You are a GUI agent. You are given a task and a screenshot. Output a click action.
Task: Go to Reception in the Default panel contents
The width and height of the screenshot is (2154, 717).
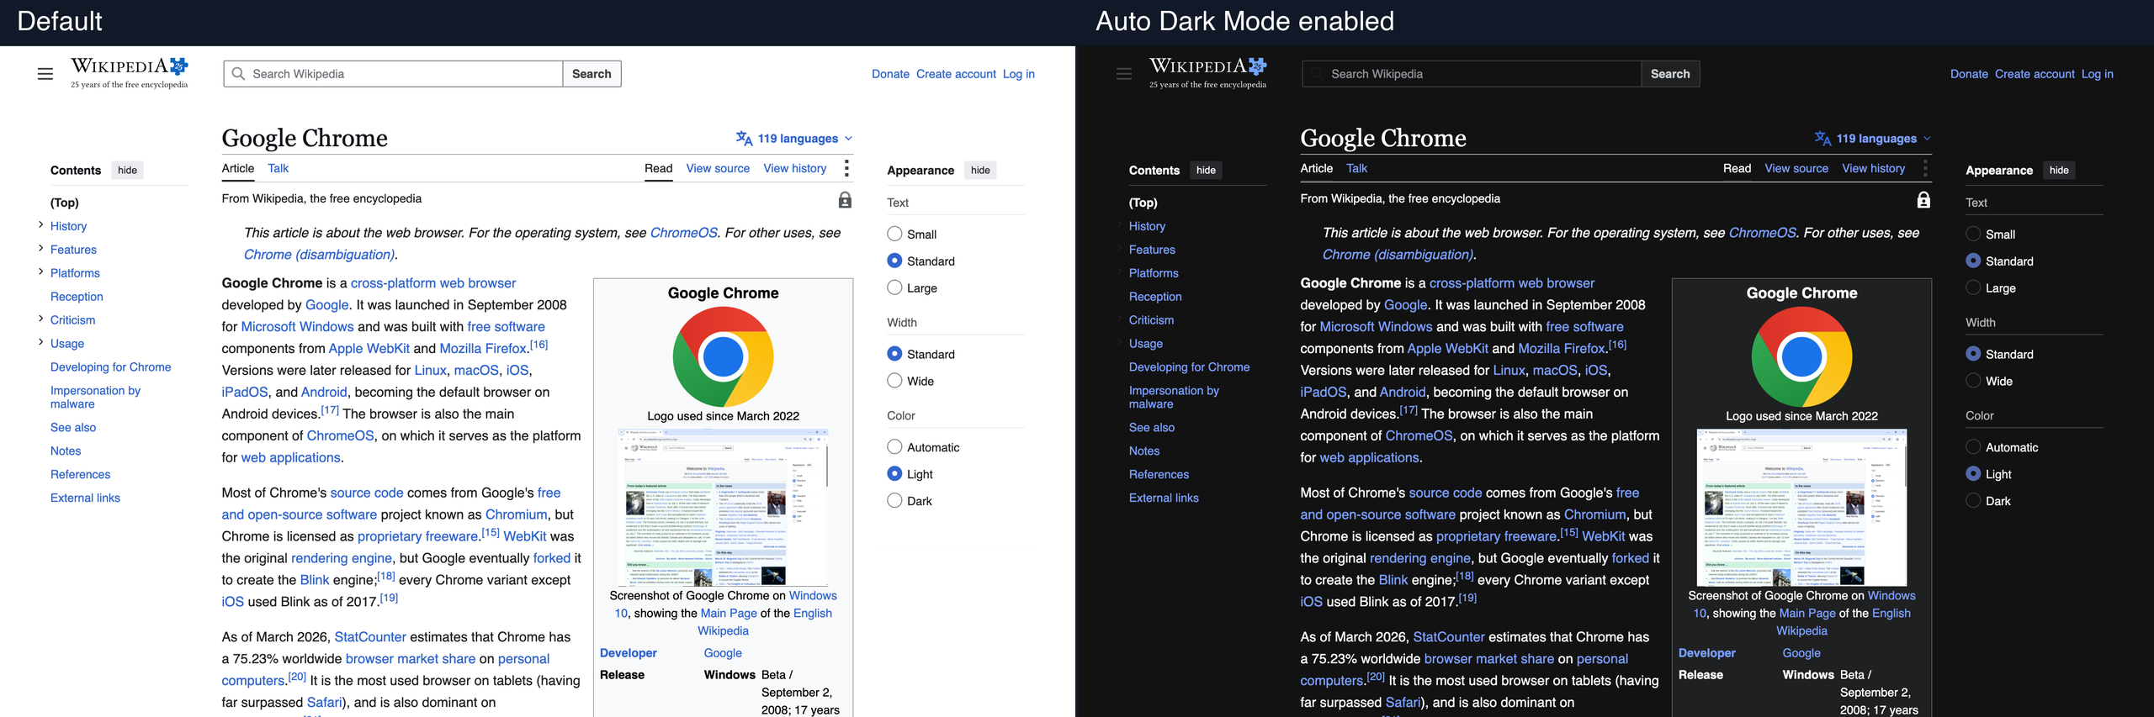pyautogui.click(x=77, y=297)
